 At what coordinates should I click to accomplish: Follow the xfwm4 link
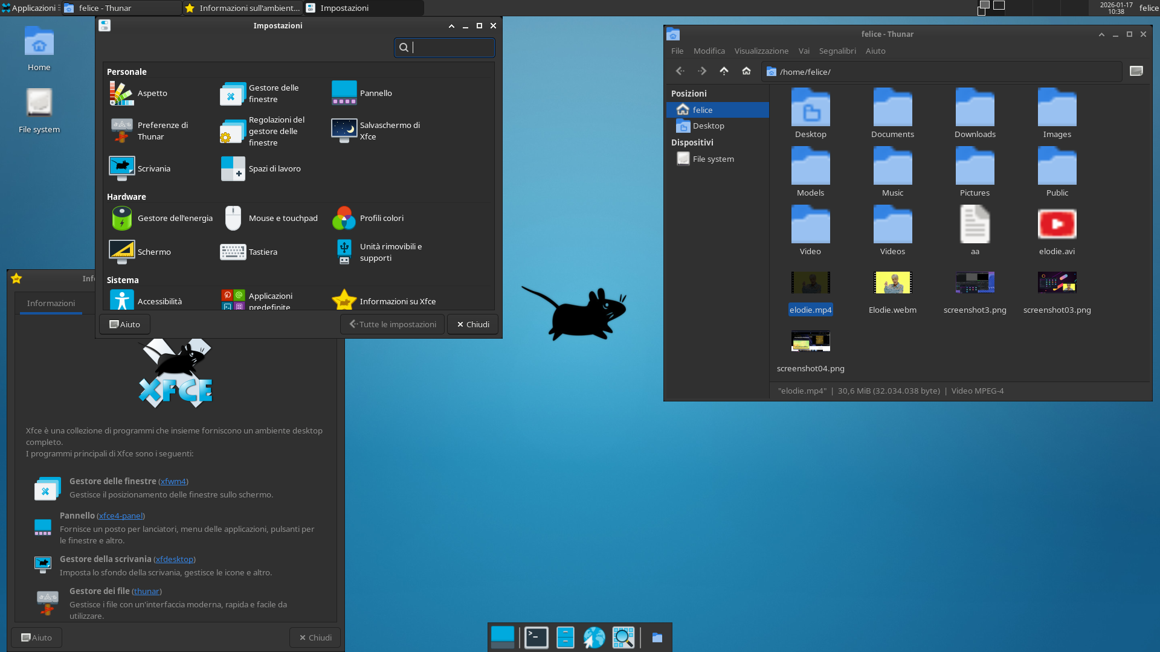tap(173, 481)
